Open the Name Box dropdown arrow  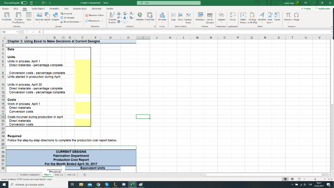click(x=17, y=32)
